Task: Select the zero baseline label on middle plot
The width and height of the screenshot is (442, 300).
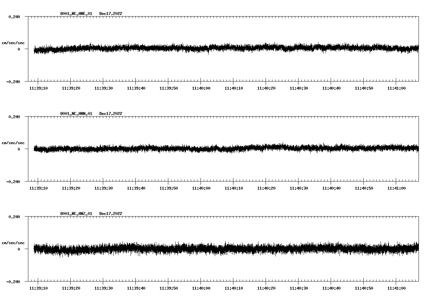Action: pyautogui.click(x=19, y=149)
